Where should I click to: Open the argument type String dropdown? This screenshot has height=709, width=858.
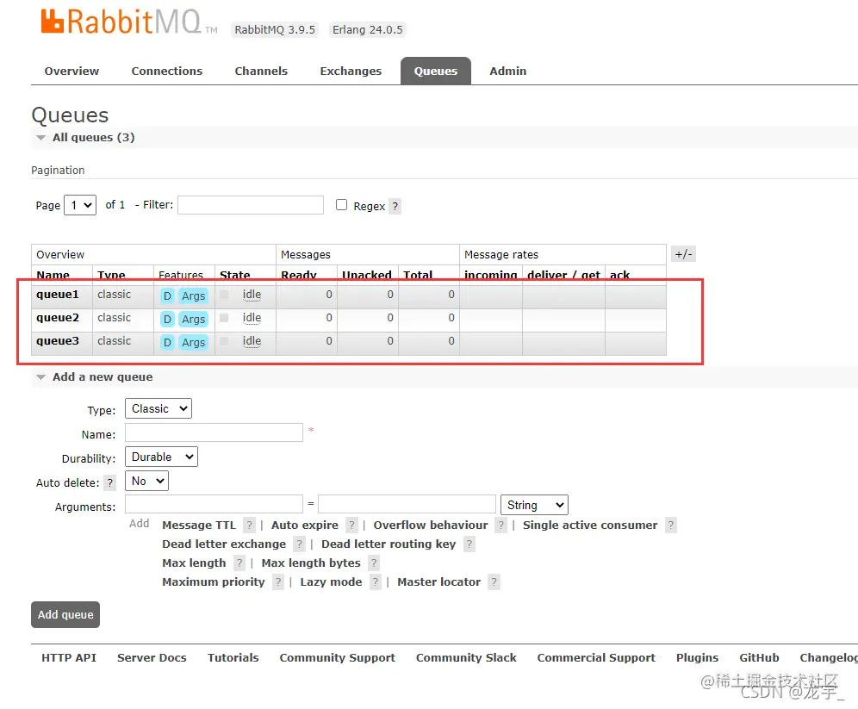click(535, 505)
